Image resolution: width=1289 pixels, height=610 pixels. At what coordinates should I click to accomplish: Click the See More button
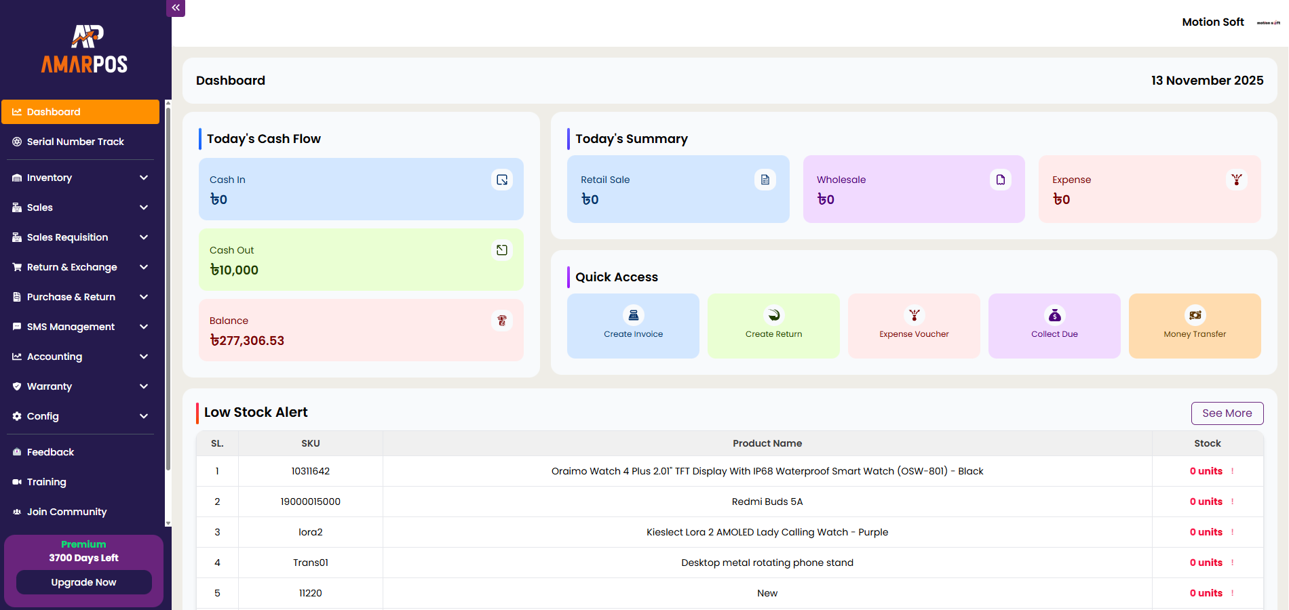pos(1227,413)
